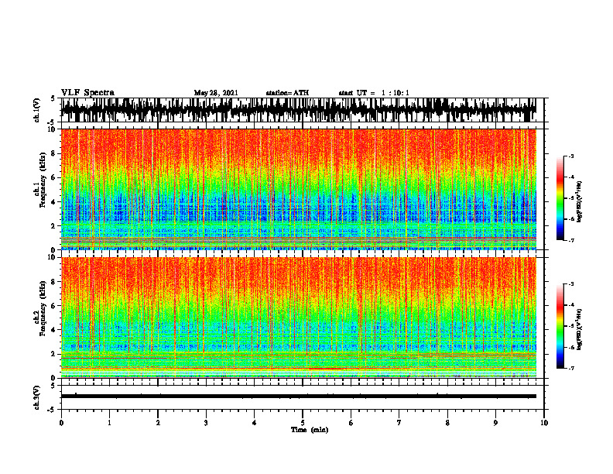Viewport: 613px width, 474px height.
Task: Click time-axis tick label "5"
Action: [x=303, y=423]
